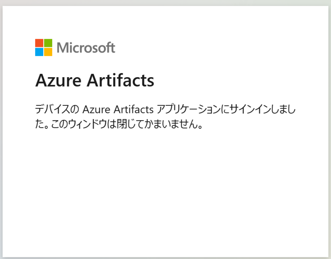Click the yellow square of the Microsoft logo
The width and height of the screenshot is (331, 259).
pyautogui.click(x=48, y=52)
